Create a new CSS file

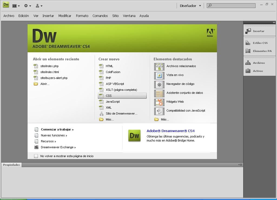coord(122,96)
